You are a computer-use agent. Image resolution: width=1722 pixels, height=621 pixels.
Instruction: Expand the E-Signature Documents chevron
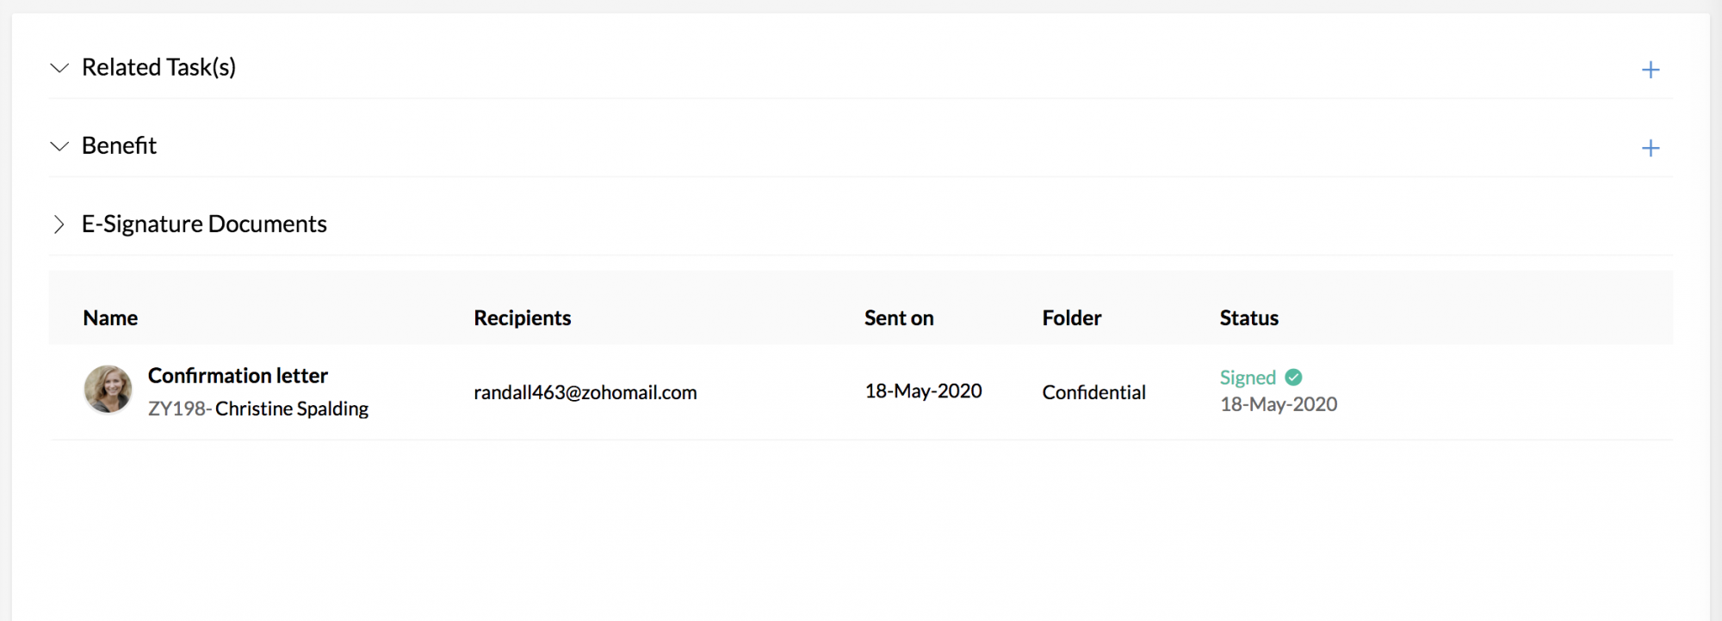click(59, 224)
